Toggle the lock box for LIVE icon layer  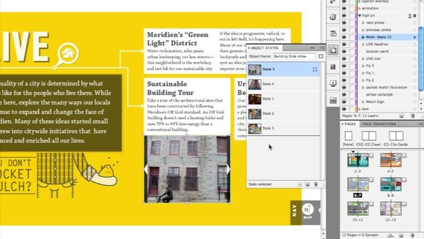(x=351, y=58)
